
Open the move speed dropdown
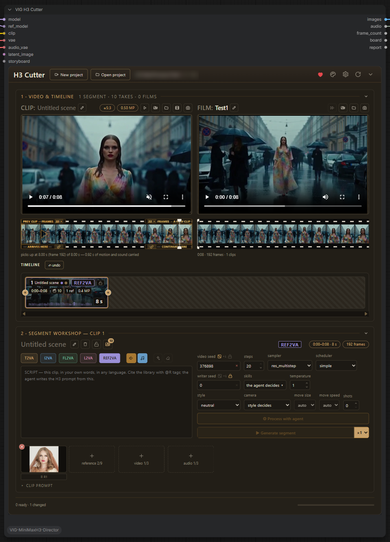point(329,405)
